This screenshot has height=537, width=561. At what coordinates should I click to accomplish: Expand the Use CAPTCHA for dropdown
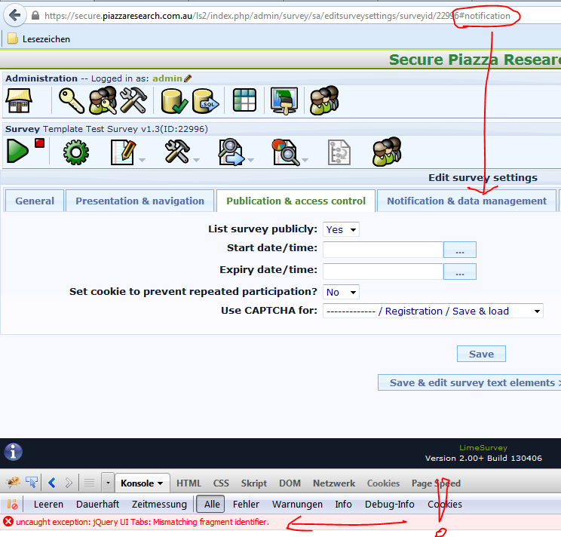point(433,311)
